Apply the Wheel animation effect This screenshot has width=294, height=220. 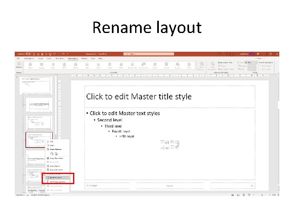121,66
